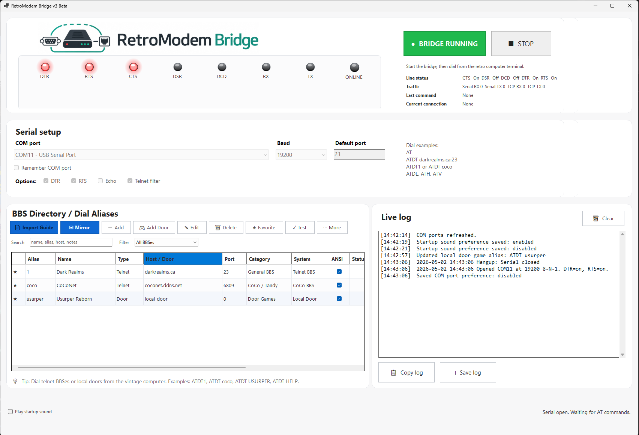Copy log to clipboard
The width and height of the screenshot is (639, 435).
point(406,372)
